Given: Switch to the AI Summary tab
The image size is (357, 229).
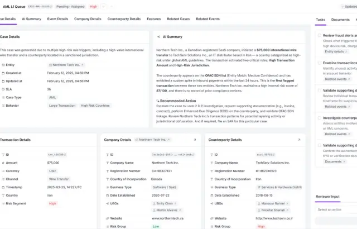Looking at the screenshot, I should 31,19.
